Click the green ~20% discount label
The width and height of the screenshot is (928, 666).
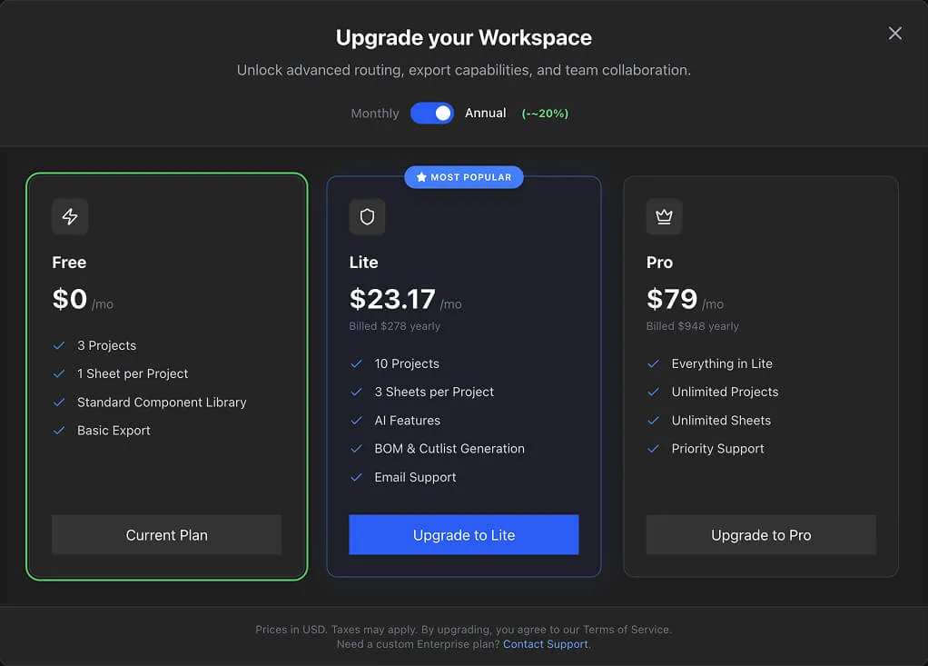pos(544,113)
